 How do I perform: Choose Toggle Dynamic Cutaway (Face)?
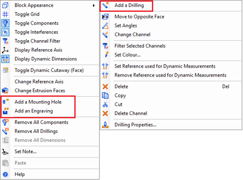50,70
